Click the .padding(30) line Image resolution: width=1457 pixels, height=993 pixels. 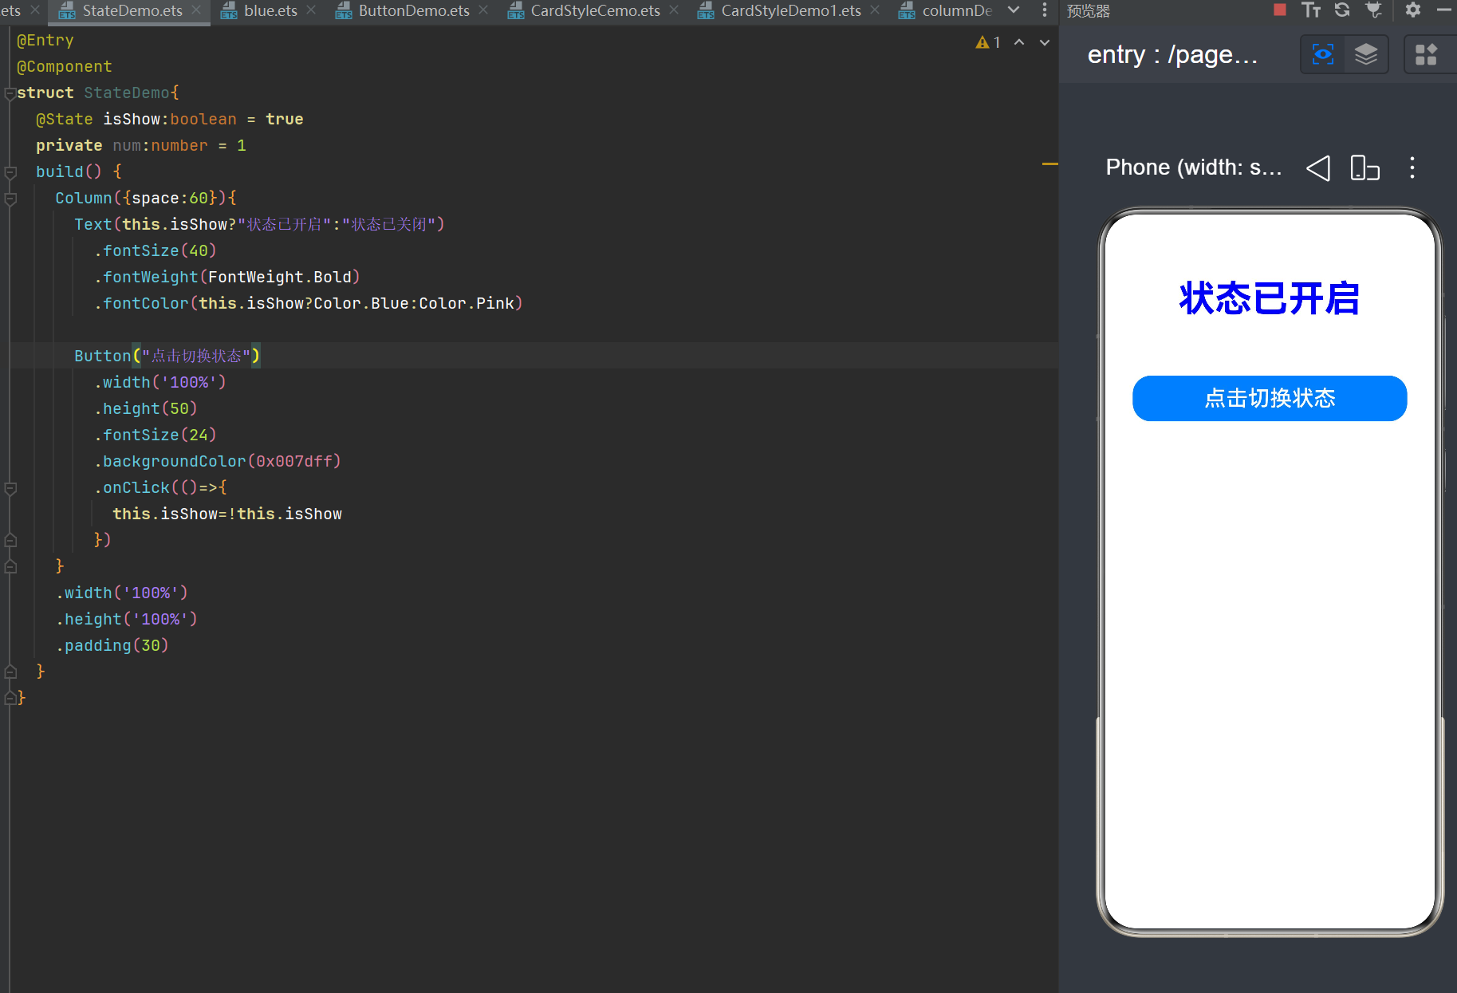click(112, 645)
